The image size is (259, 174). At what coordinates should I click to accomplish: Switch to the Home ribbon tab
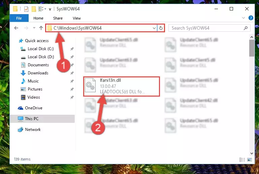(38, 18)
